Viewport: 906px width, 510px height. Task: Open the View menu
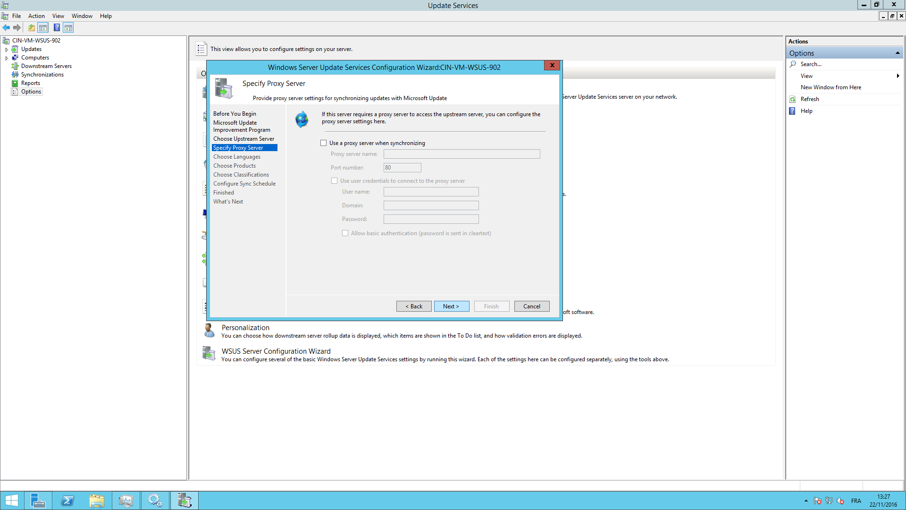[58, 16]
